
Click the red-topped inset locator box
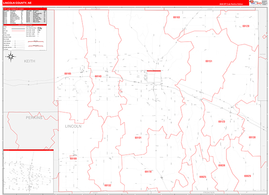[x=154, y=76]
